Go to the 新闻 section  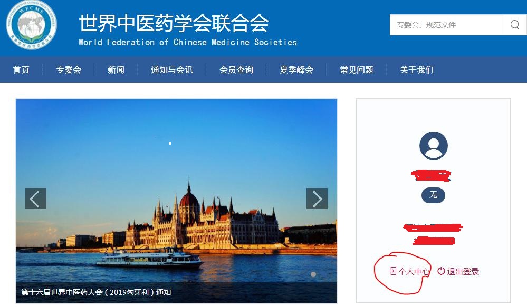pyautogui.click(x=116, y=70)
